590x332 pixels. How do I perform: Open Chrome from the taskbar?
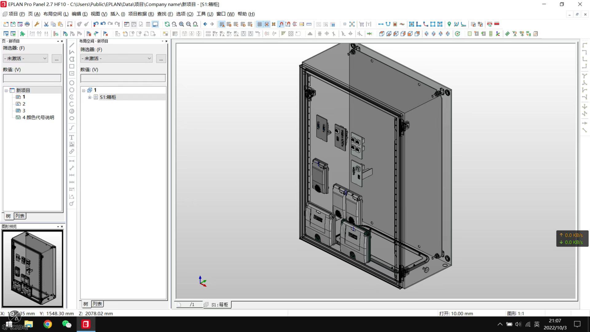pyautogui.click(x=48, y=324)
